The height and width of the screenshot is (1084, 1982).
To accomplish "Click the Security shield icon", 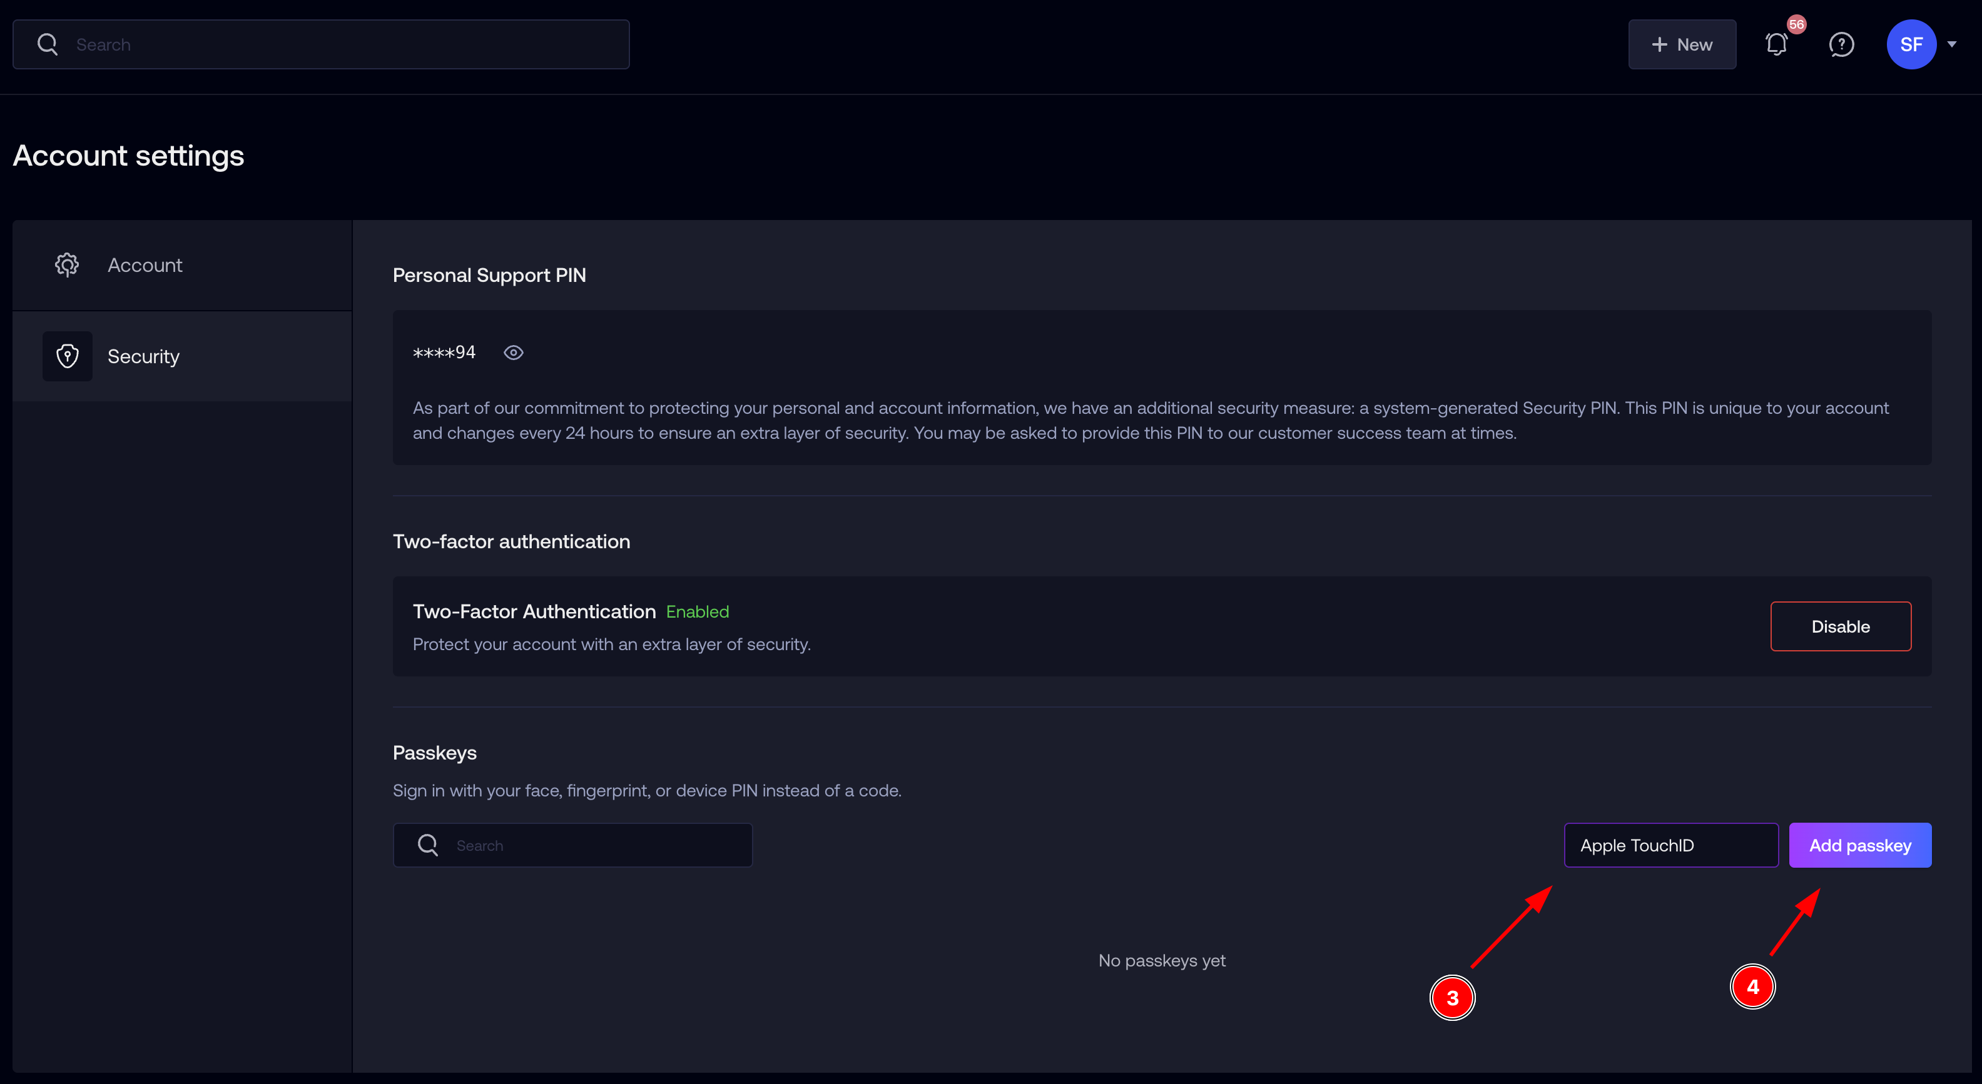I will click(x=68, y=356).
